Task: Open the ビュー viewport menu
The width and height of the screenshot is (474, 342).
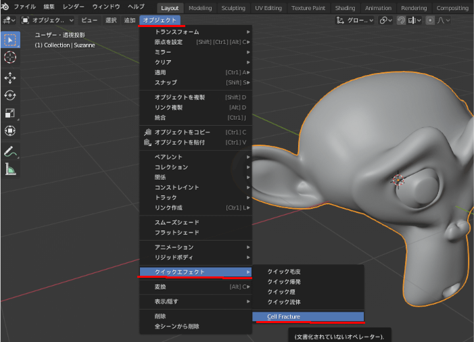Action: click(x=89, y=20)
